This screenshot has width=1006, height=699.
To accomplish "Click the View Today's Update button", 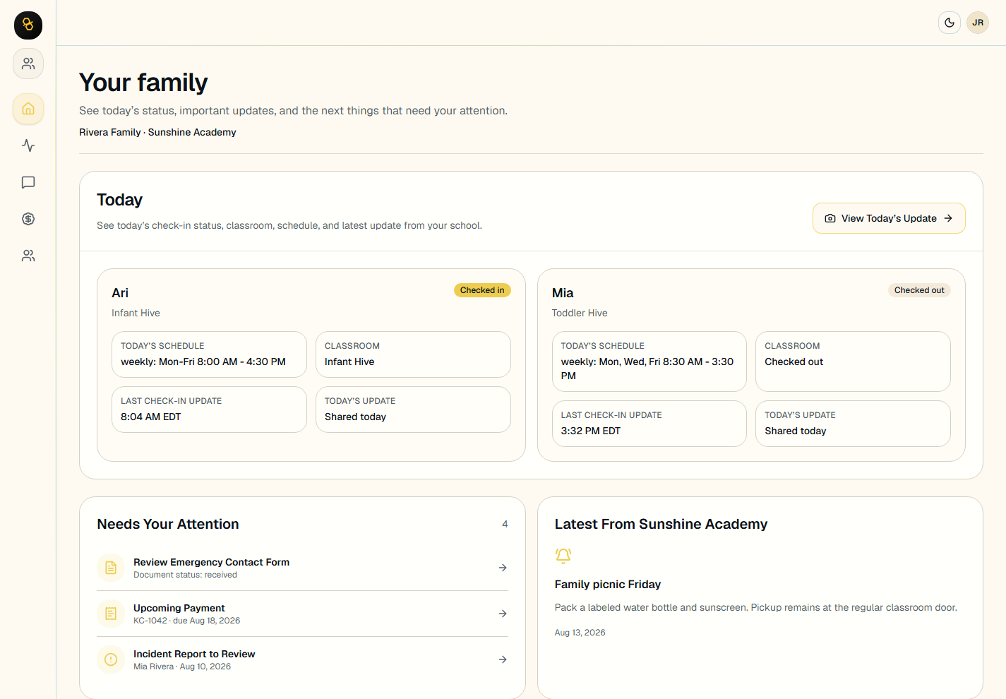I will point(889,218).
